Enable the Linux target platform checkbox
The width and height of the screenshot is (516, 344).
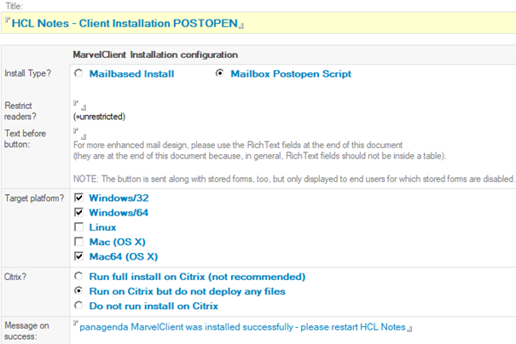(x=78, y=227)
